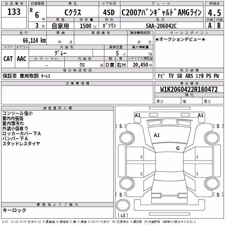Select grade C200アバンギャルド AMGライン
The height and width of the screenshot is (225, 225).
coord(161,12)
